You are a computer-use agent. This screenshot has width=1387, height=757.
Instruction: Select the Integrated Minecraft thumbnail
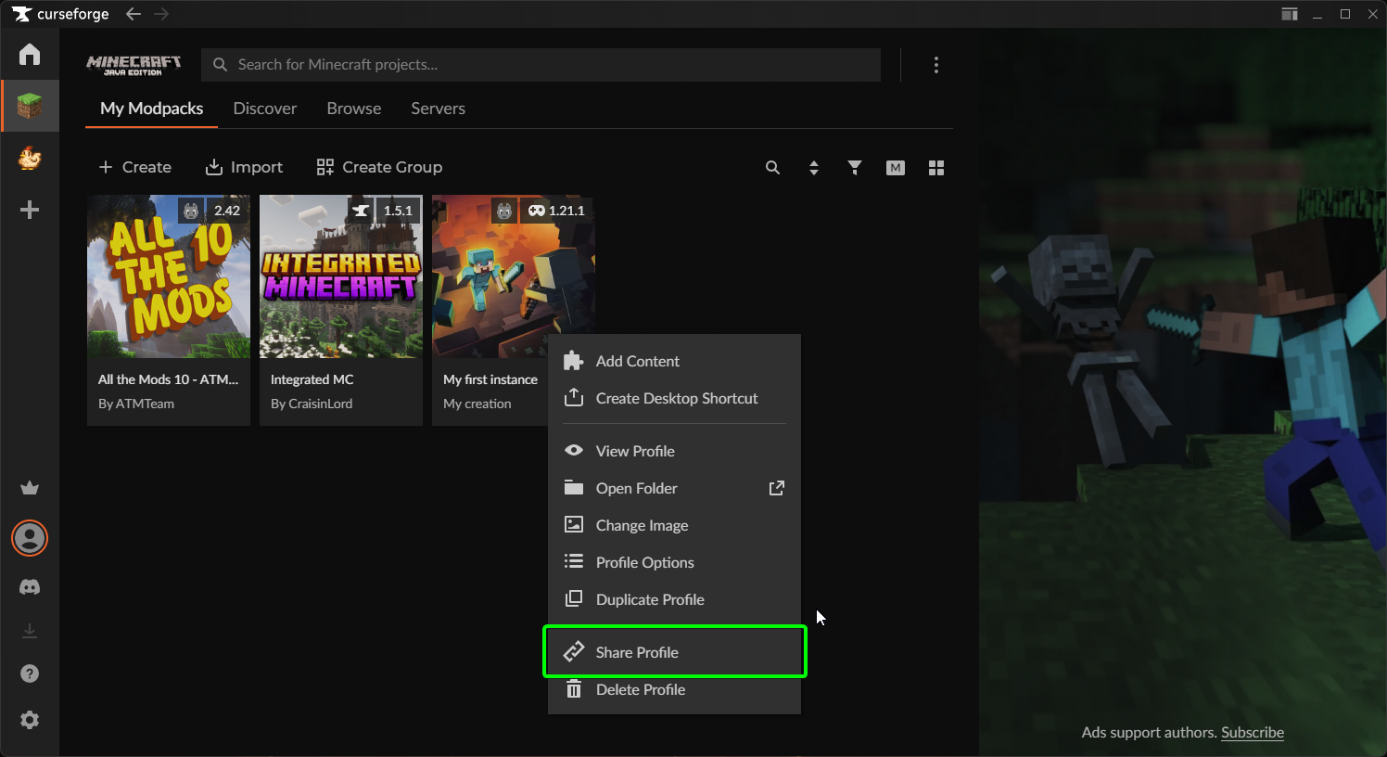(x=341, y=276)
